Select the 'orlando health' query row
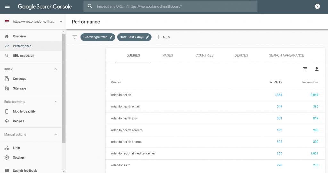Image resolution: width=328 pixels, height=173 pixels. pyautogui.click(x=215, y=95)
